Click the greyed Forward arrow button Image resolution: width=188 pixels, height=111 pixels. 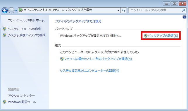pos(11,10)
